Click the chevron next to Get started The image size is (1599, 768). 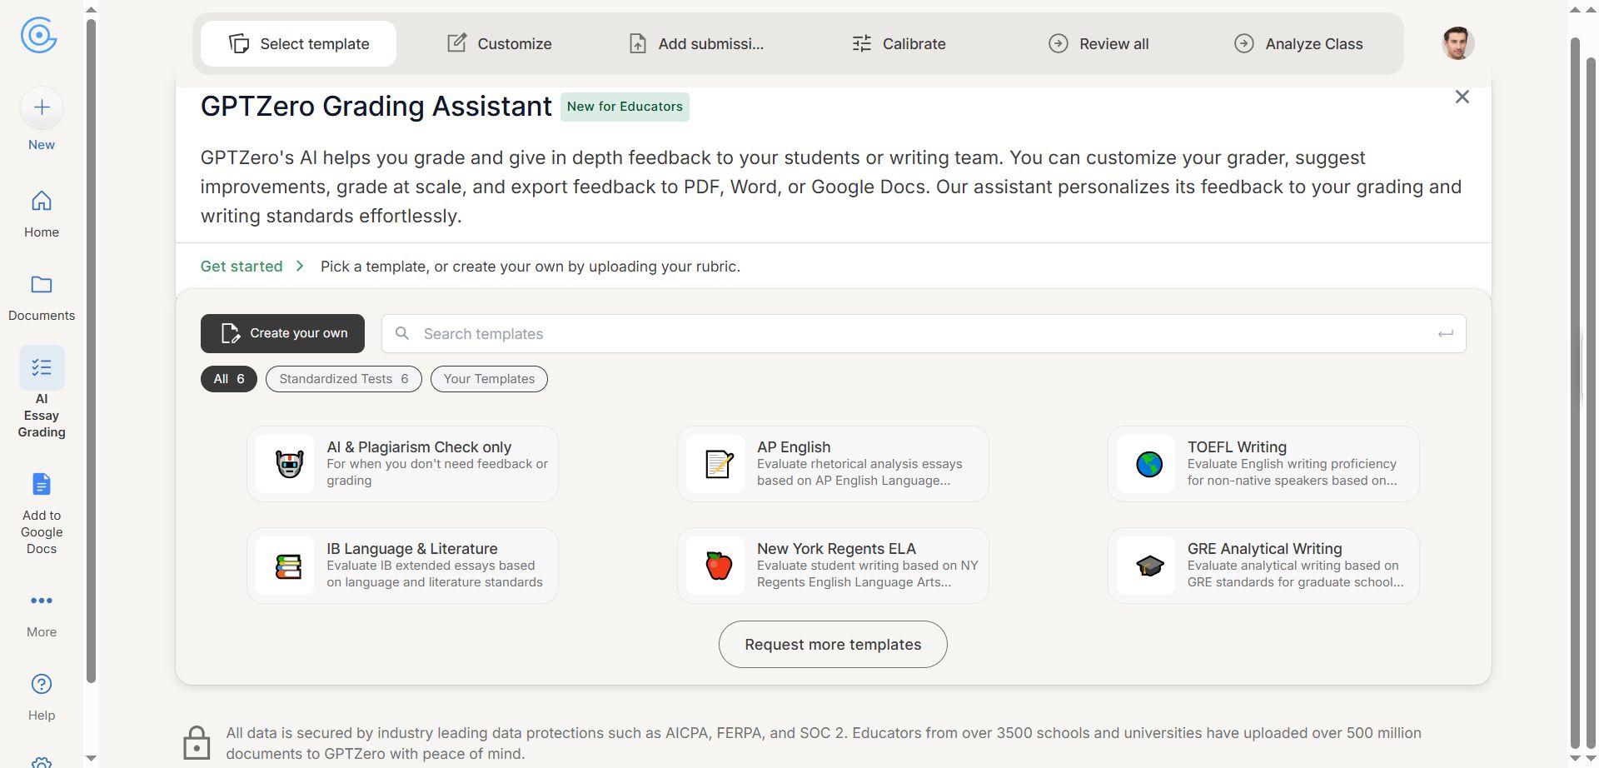click(x=300, y=267)
